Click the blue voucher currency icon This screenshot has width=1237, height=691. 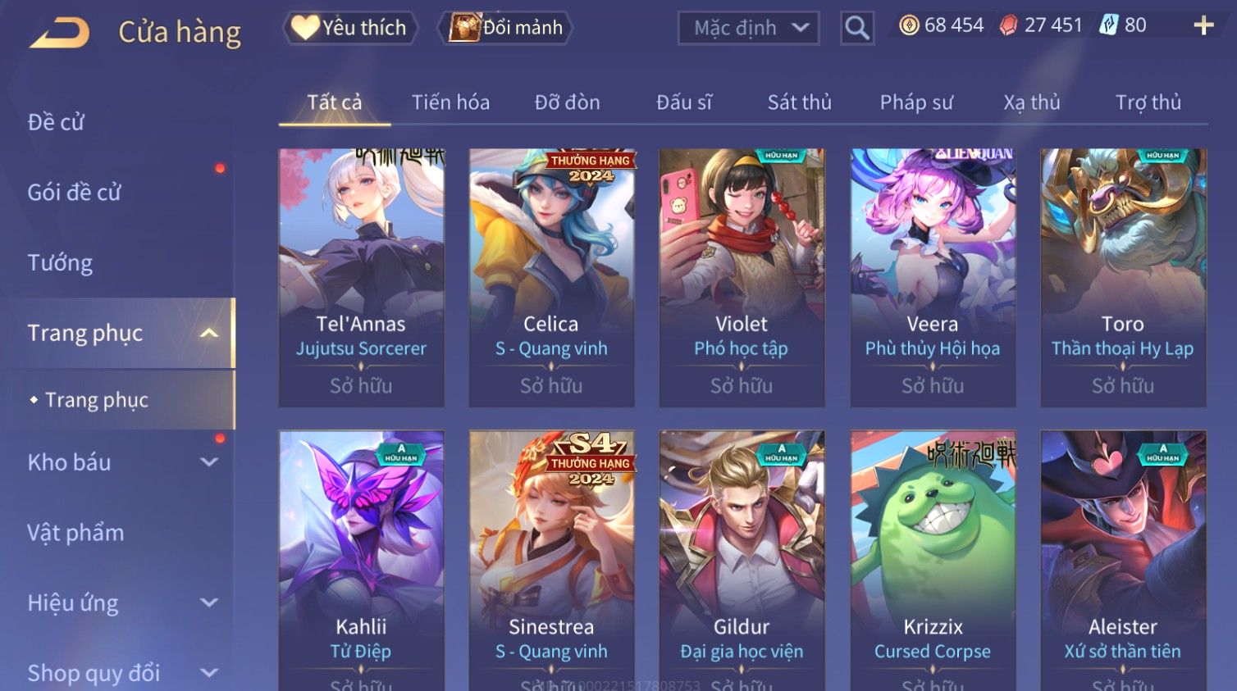[1109, 25]
